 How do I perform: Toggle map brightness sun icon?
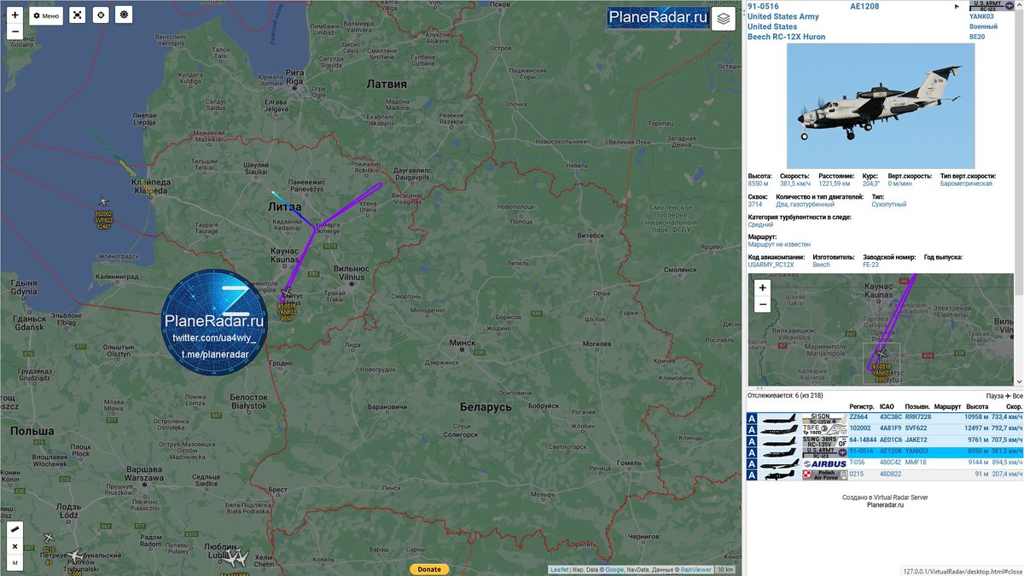click(125, 15)
